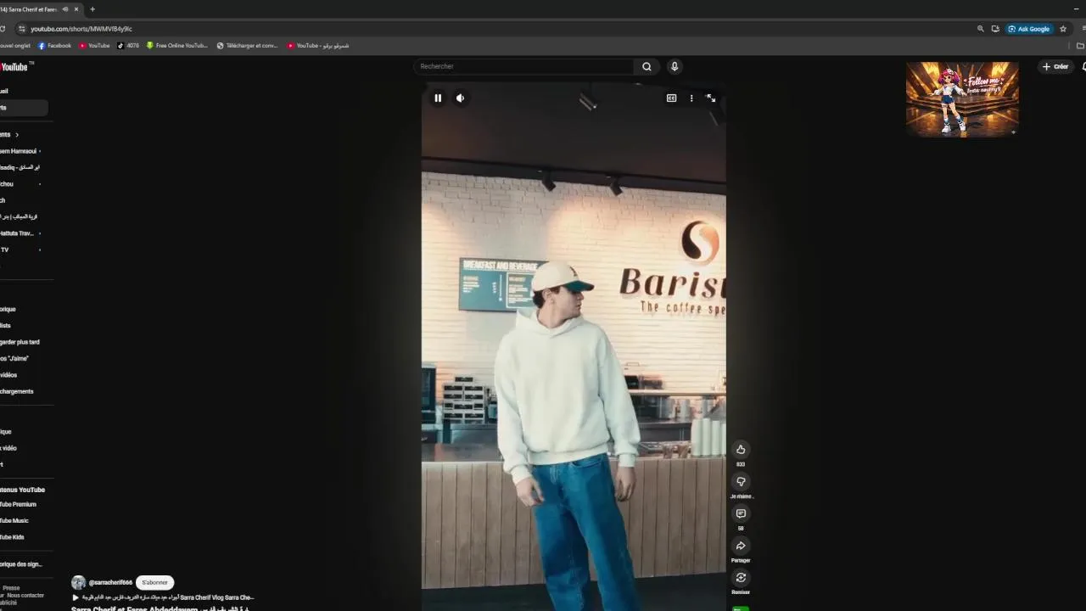
Task: Open YouTube Music in the sidebar
Action: tap(14, 520)
